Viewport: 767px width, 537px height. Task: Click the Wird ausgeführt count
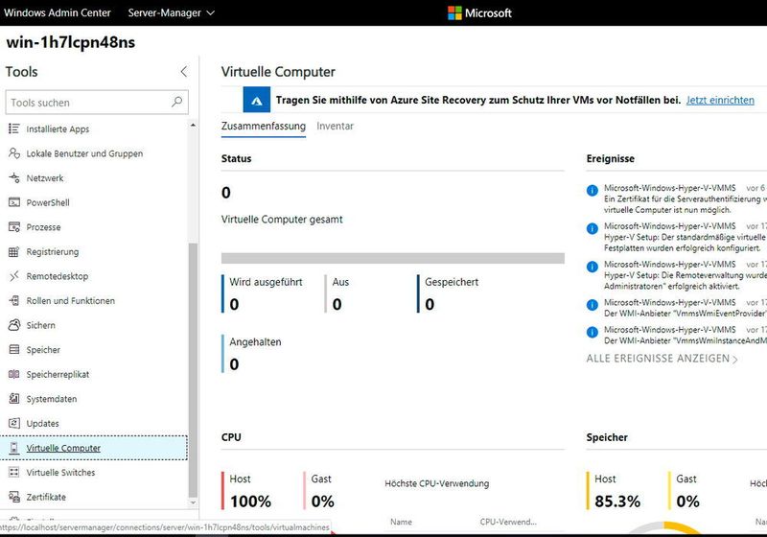tap(234, 304)
